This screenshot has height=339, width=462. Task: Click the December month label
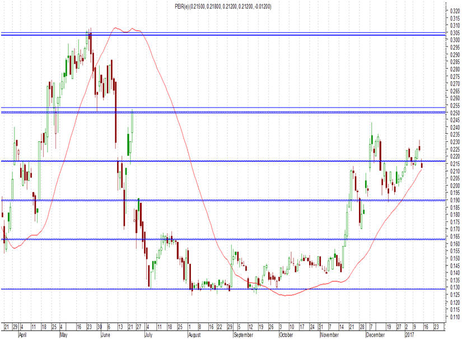375,335
